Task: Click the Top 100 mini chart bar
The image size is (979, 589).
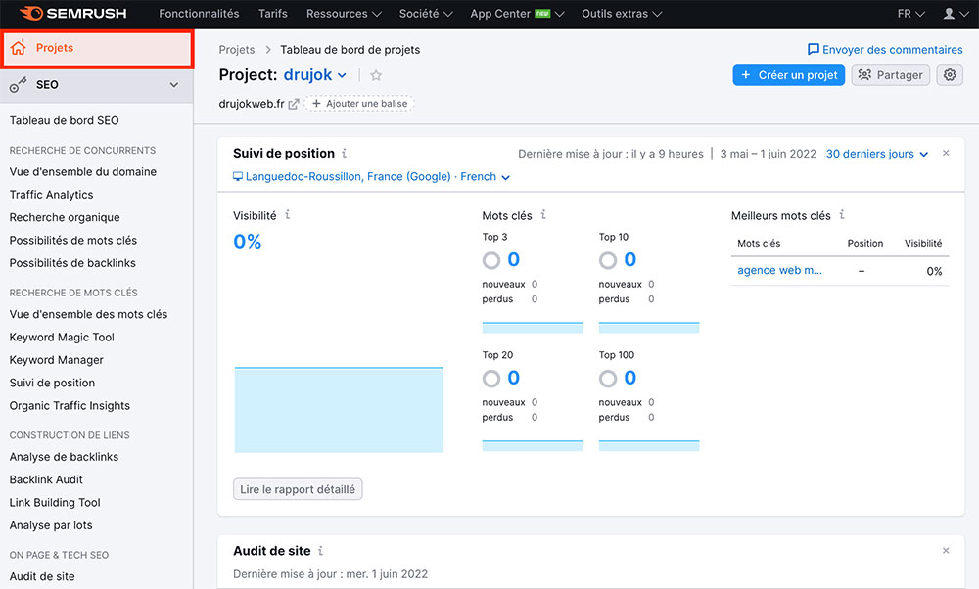Action: tap(649, 445)
